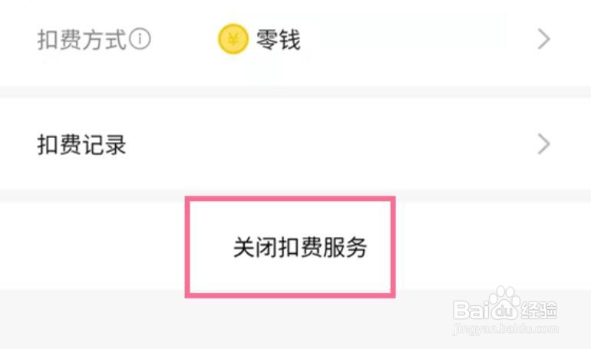This screenshot has height=349, width=591.
Task: Tap the info icon beside 扣费方式
Action: tap(140, 39)
